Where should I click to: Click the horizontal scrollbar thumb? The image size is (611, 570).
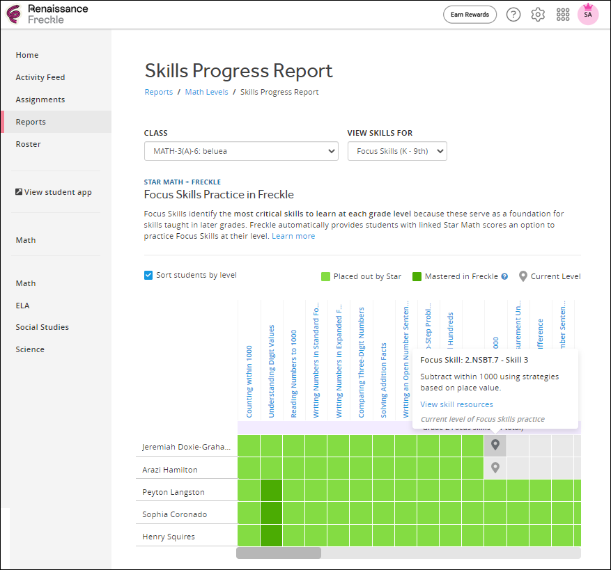click(279, 553)
